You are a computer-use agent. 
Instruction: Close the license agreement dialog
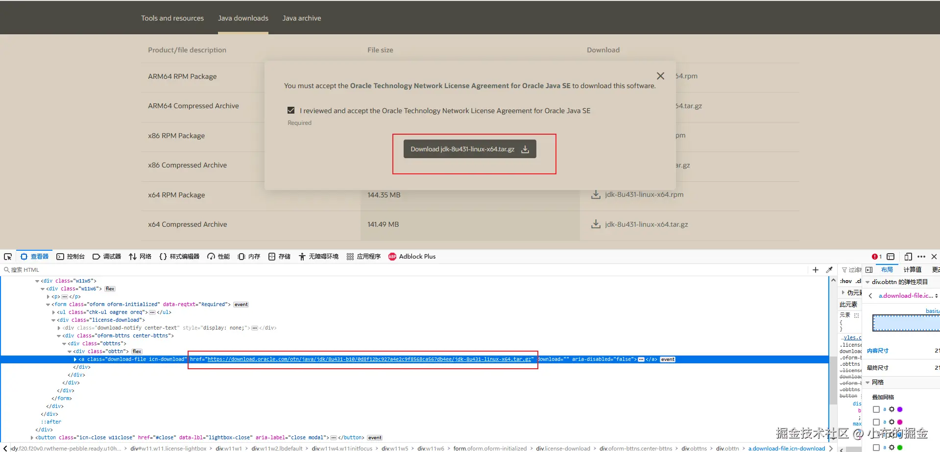click(660, 76)
